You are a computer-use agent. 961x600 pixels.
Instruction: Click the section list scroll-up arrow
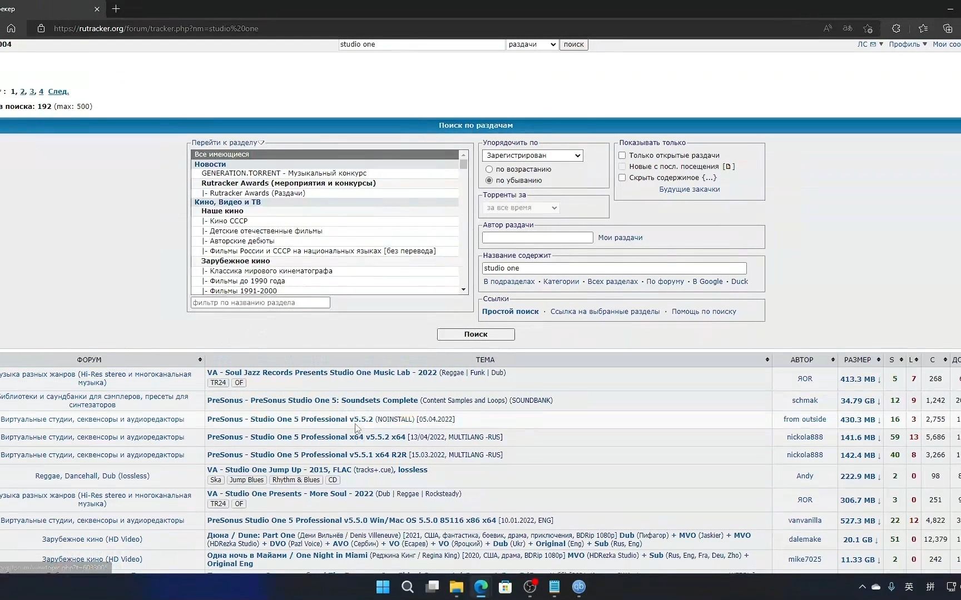point(463,154)
